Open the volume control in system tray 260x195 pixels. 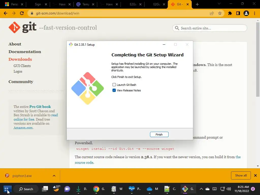click(229, 189)
